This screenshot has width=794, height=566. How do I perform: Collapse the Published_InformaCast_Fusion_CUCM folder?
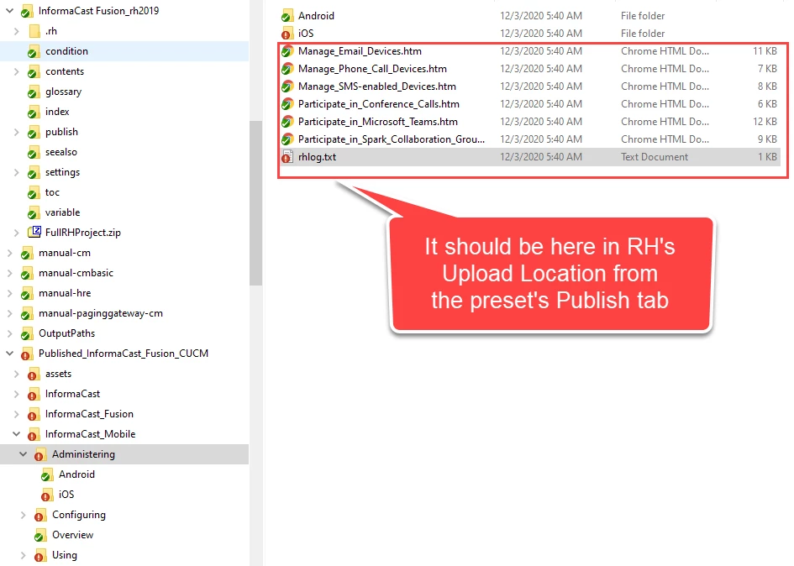(x=9, y=354)
